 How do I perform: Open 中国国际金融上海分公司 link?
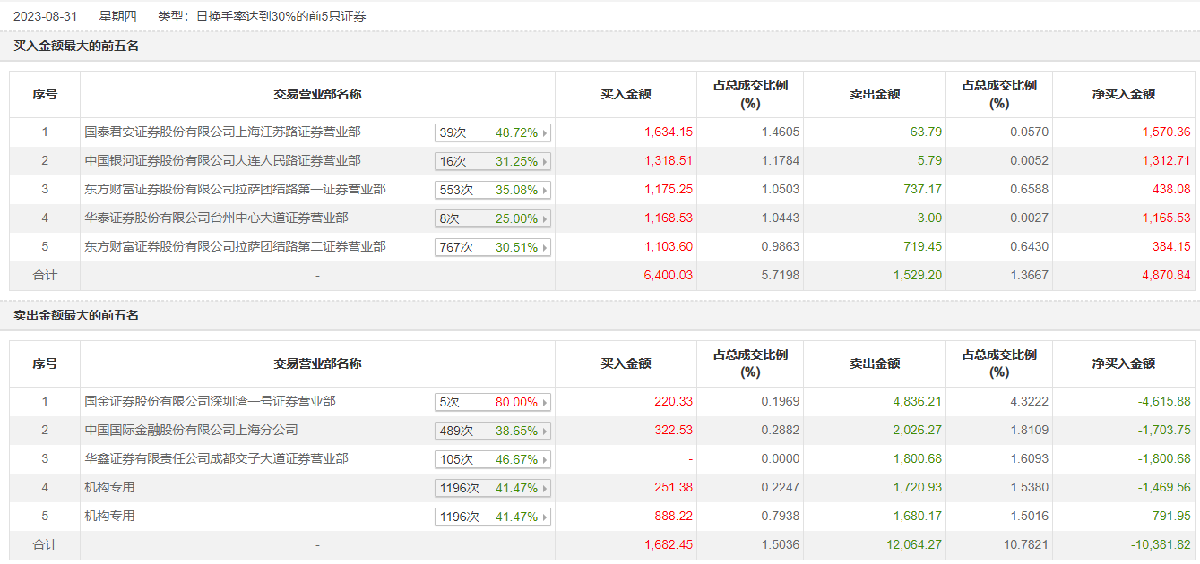192,431
